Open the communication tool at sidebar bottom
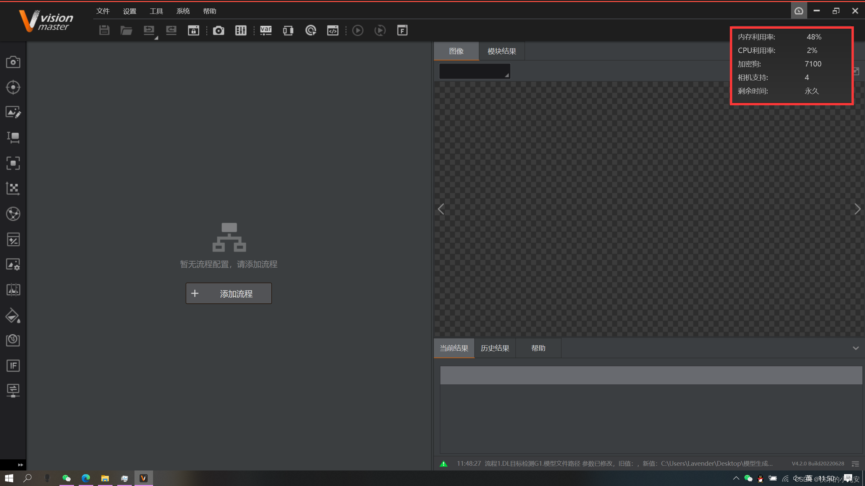This screenshot has width=865, height=486. coord(13,391)
